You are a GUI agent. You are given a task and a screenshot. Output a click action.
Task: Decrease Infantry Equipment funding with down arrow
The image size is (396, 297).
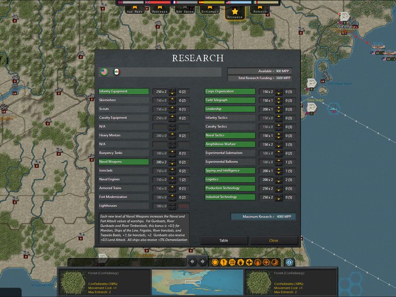tap(172, 94)
